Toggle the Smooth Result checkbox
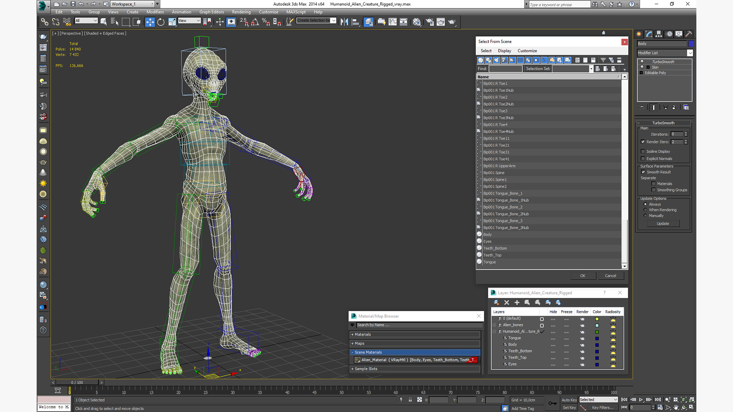The width and height of the screenshot is (733, 412). click(x=643, y=172)
